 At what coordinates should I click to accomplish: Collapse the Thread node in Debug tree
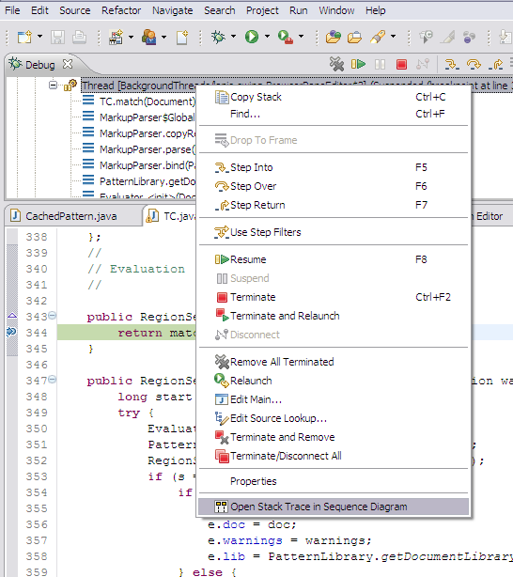[53, 86]
